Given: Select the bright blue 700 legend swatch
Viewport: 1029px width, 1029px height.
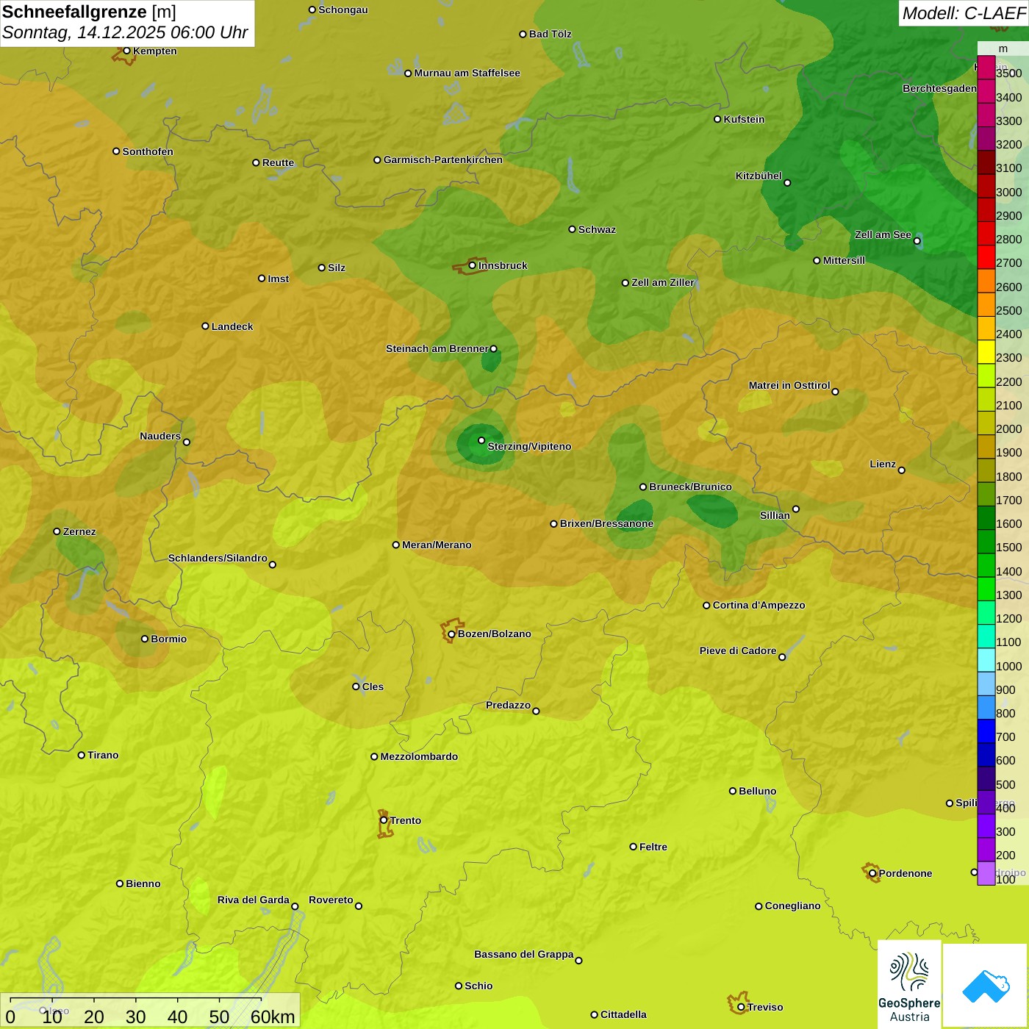Looking at the screenshot, I should [x=986, y=731].
